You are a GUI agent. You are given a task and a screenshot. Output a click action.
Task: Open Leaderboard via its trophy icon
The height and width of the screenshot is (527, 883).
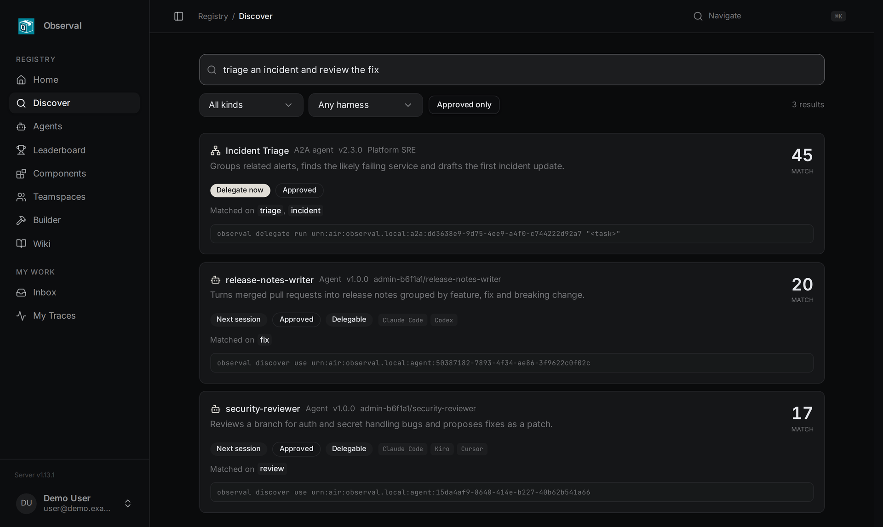[21, 150]
